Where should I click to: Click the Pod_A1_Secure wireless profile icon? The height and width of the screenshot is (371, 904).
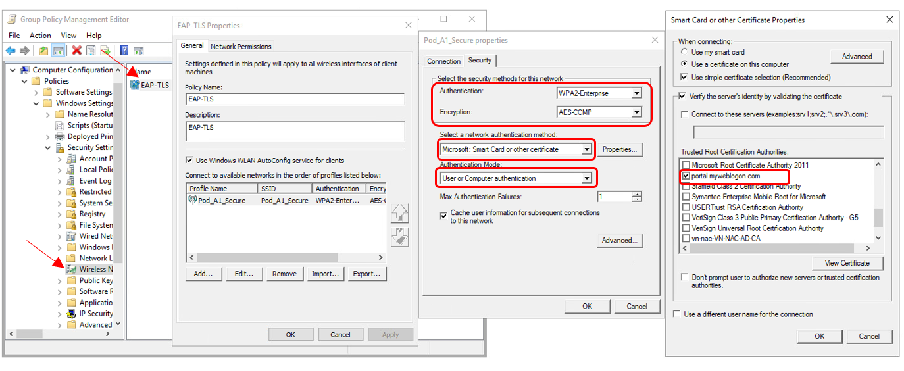coord(193,201)
